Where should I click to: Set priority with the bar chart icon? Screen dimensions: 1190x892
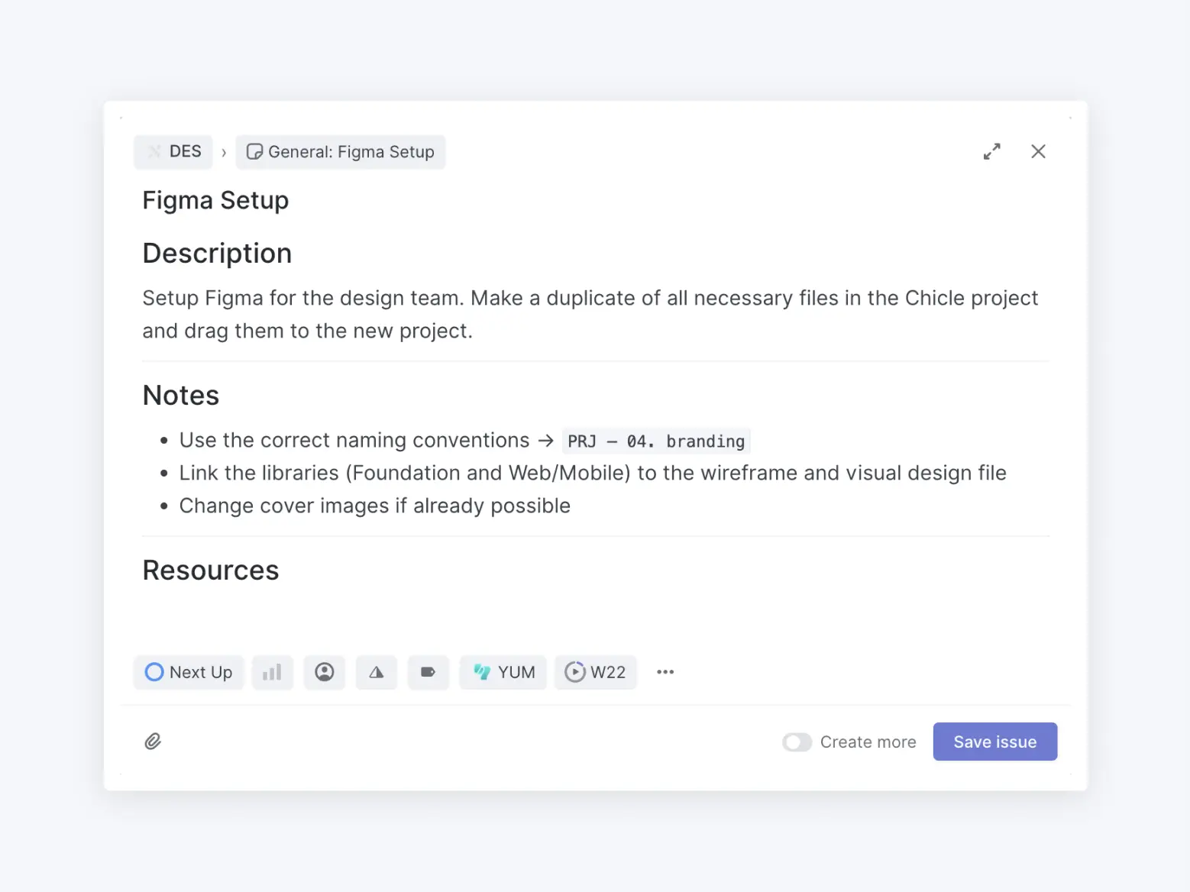[273, 672]
